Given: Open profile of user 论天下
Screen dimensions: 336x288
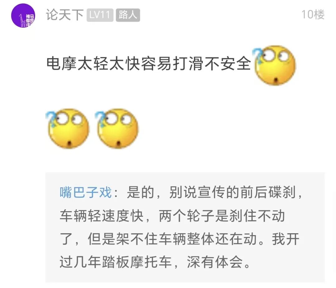Looking at the screenshot, I should [65, 15].
